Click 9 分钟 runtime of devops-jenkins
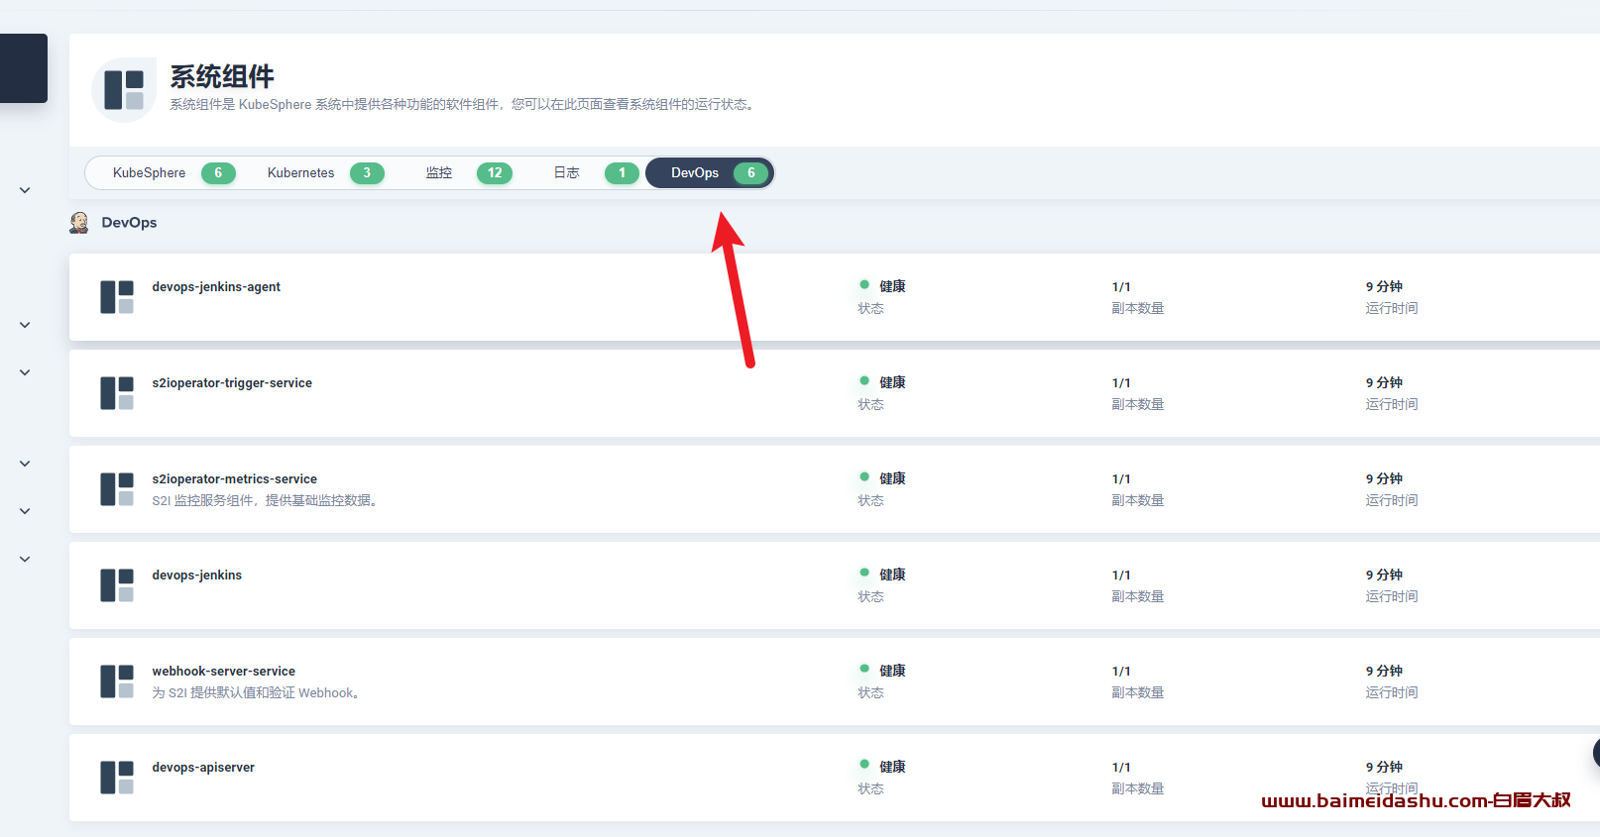1600x837 pixels. (x=1384, y=575)
